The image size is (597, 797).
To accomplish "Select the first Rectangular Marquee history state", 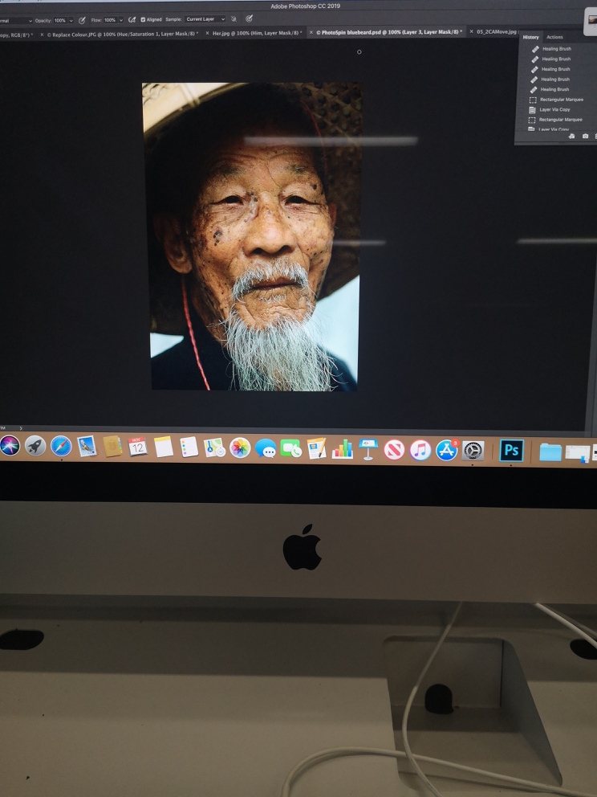I will (561, 100).
